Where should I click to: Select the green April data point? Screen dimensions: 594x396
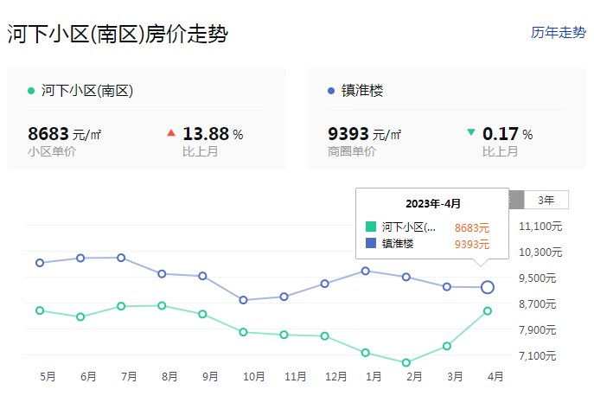[488, 310]
